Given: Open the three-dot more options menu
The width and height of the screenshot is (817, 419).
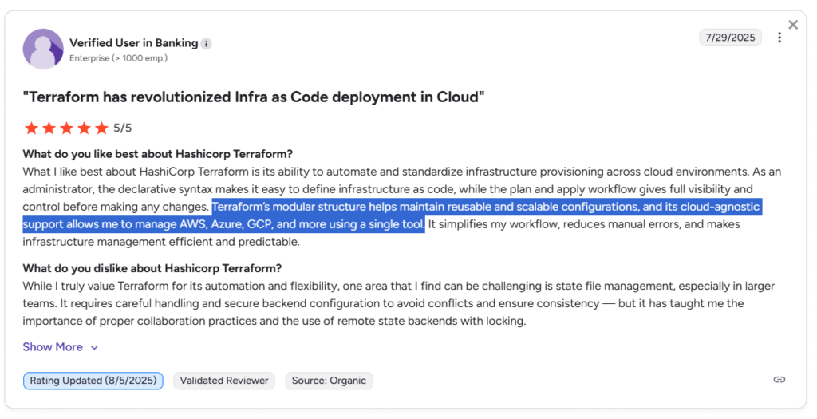Looking at the screenshot, I should click(x=779, y=38).
